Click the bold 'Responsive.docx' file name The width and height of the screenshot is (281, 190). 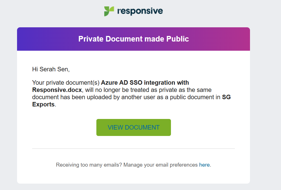coord(57,90)
